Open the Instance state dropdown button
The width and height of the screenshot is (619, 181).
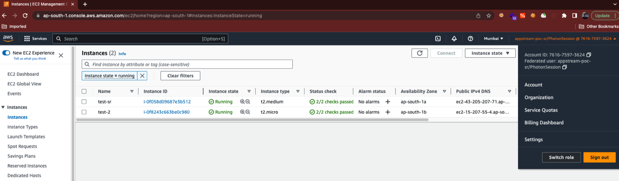[x=490, y=53]
